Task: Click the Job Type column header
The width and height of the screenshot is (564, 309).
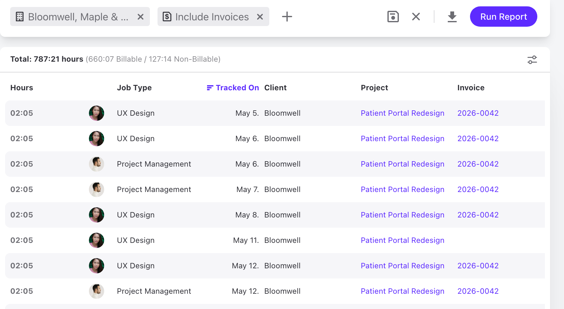Action: [134, 88]
